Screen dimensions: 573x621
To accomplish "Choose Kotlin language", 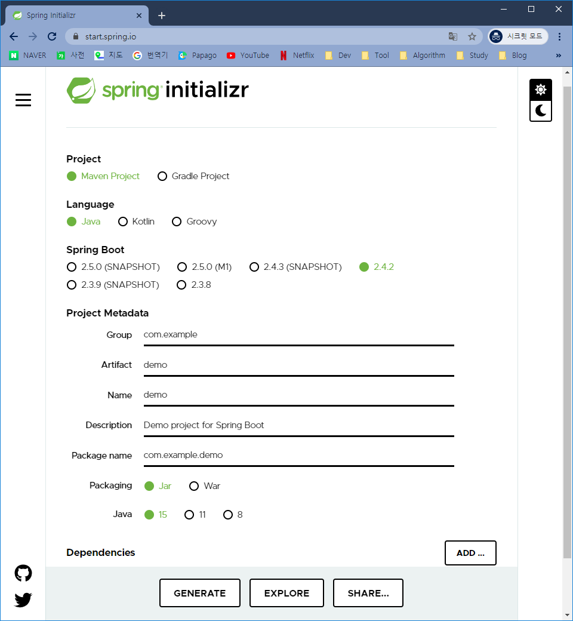I will tap(136, 222).
